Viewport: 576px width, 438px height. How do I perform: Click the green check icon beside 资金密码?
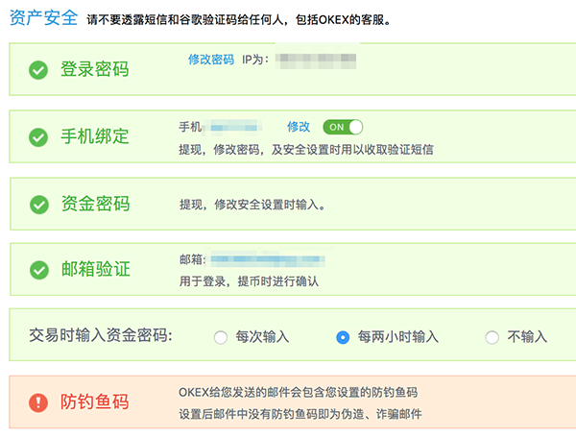coord(39,205)
